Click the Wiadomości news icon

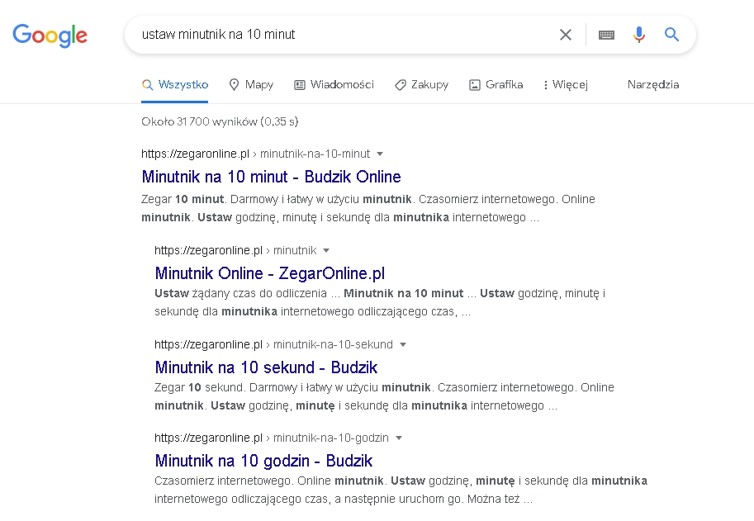tap(299, 84)
